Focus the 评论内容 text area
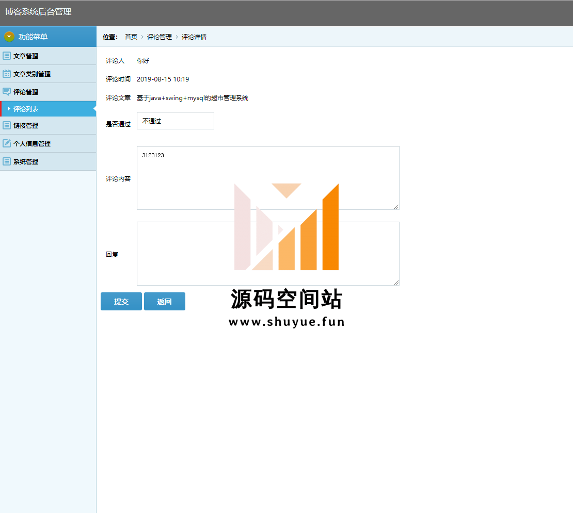The width and height of the screenshot is (573, 513). (267, 178)
